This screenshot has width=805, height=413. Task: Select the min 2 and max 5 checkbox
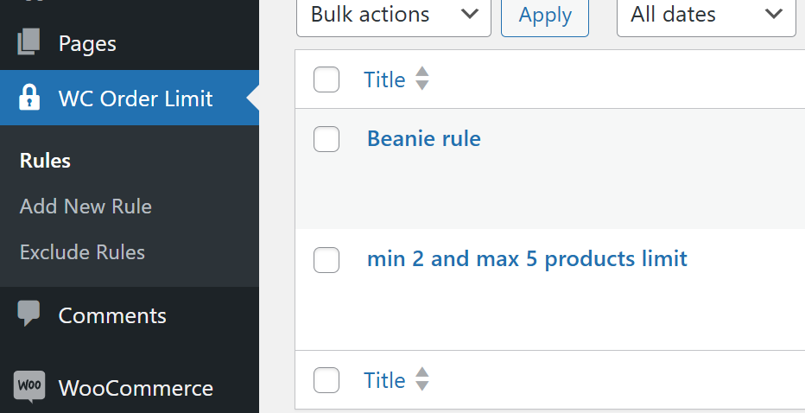[x=326, y=259]
